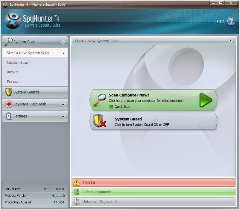Open the red Threats bar

pyautogui.click(x=153, y=182)
